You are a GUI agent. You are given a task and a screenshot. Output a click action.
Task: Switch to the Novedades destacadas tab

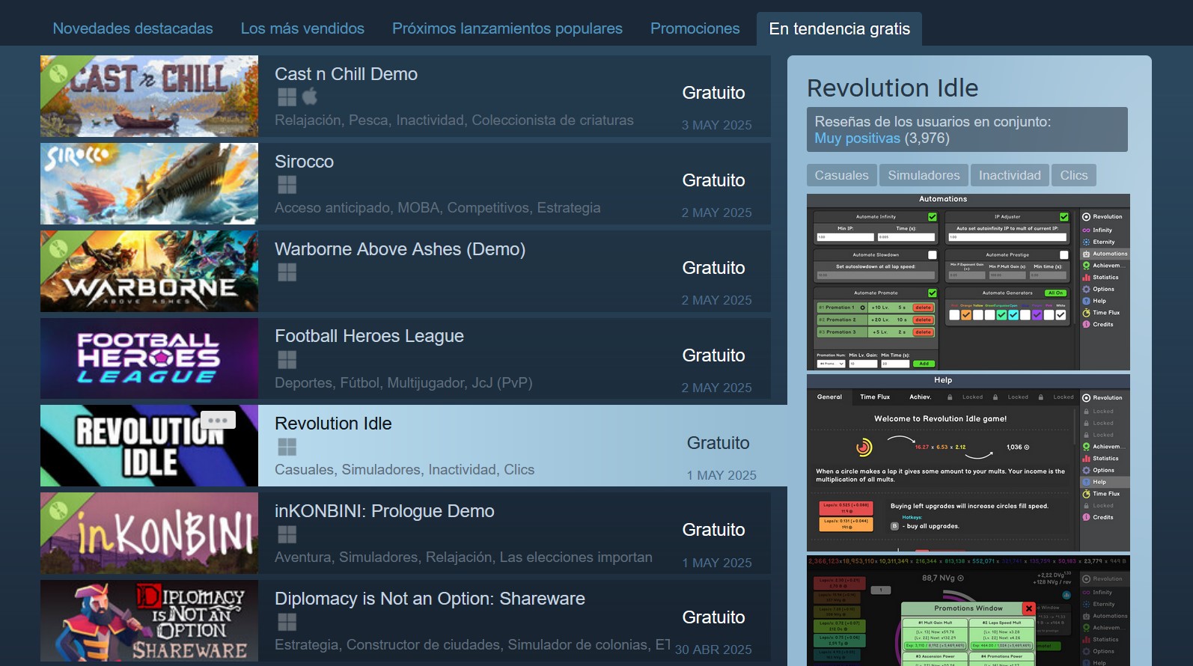click(x=132, y=28)
